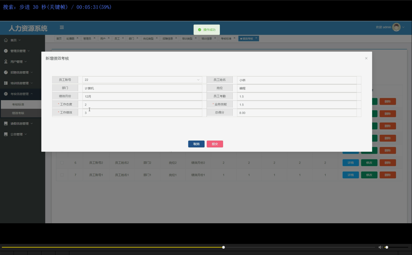Click the 请假信息管理 sidebar icon
The width and height of the screenshot is (412, 255).
(6, 123)
